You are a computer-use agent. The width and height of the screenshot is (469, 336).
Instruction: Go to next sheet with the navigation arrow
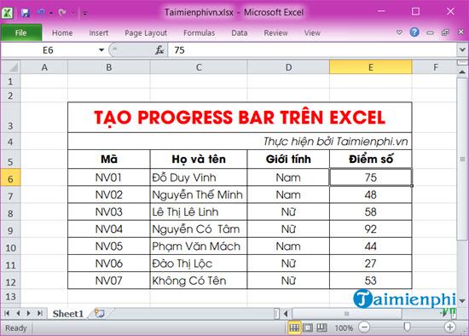[29, 313]
